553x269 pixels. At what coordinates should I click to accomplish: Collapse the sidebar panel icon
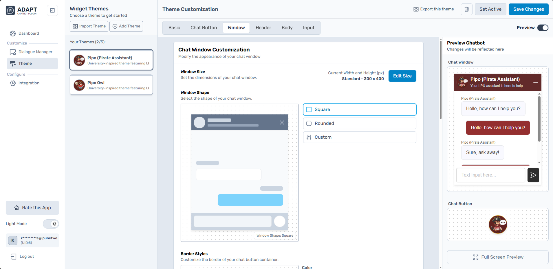coord(52,10)
